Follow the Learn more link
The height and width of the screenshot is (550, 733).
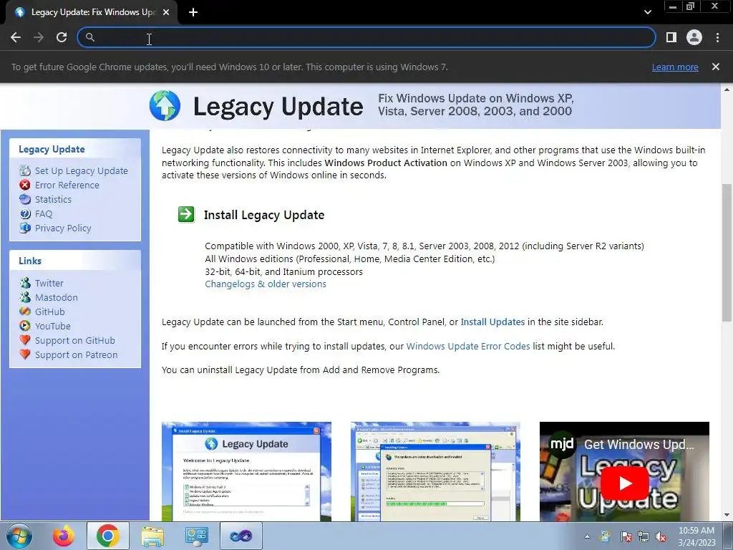click(x=675, y=67)
